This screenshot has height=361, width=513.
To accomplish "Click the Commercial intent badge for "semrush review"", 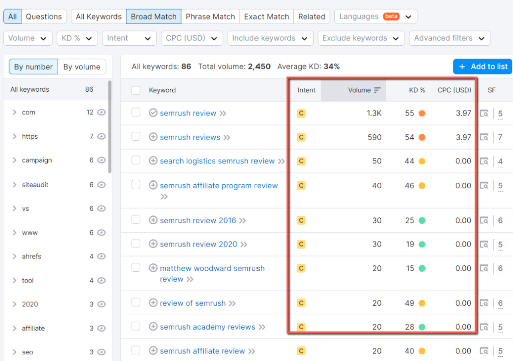I will click(301, 113).
